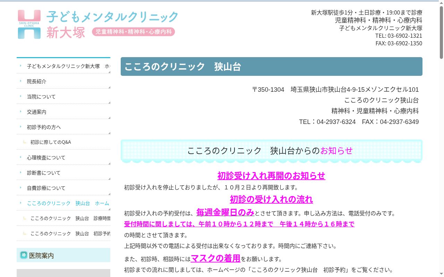Click the 毎週金曜日のみ text
Image resolution: width=444 pixels, height=277 pixels.
point(225,212)
